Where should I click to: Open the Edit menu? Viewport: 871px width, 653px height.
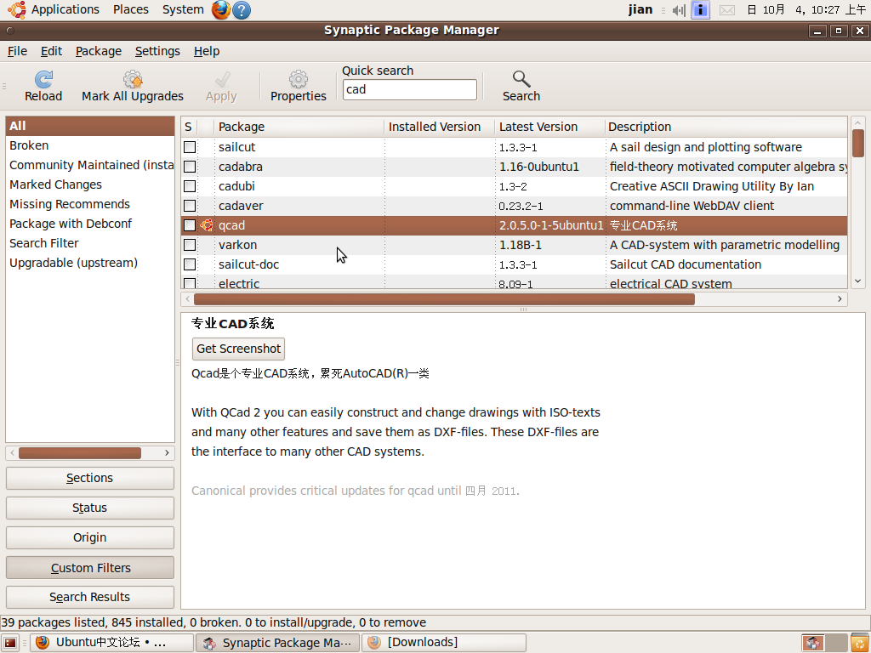[x=51, y=51]
